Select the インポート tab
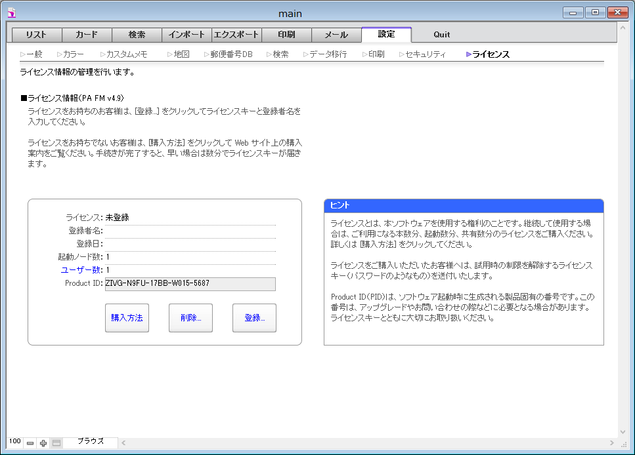The width and height of the screenshot is (635, 455). tap(186, 35)
